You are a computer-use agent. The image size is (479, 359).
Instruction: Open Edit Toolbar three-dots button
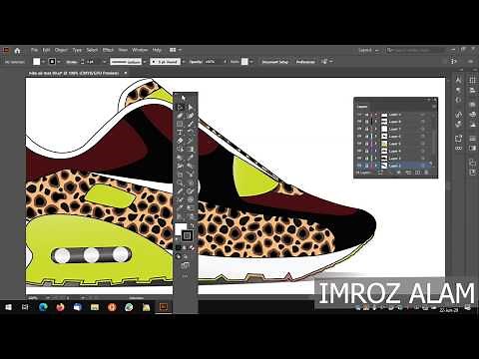click(x=186, y=276)
